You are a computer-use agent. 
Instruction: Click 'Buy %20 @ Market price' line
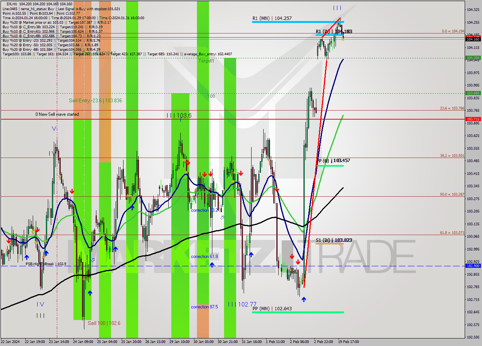pos(56,22)
